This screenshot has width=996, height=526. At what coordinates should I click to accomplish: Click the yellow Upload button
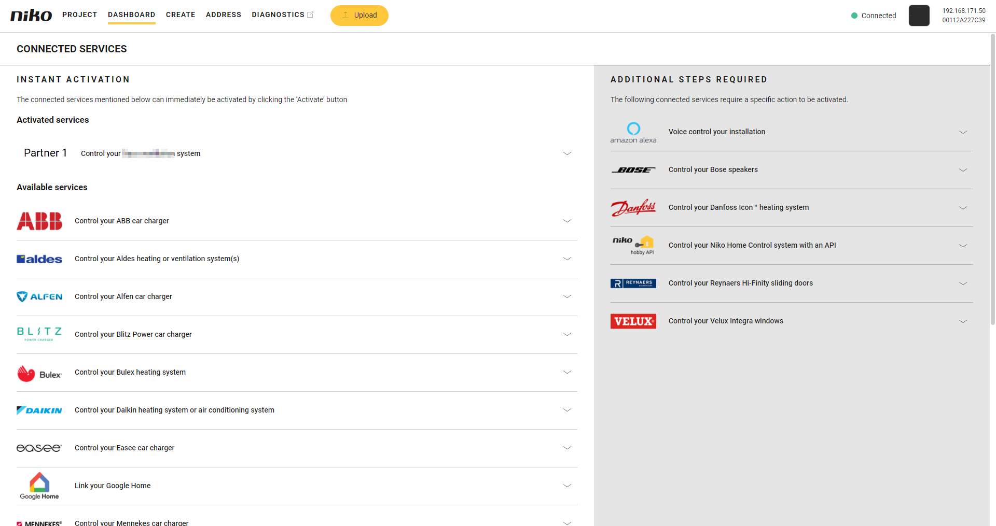tap(359, 16)
